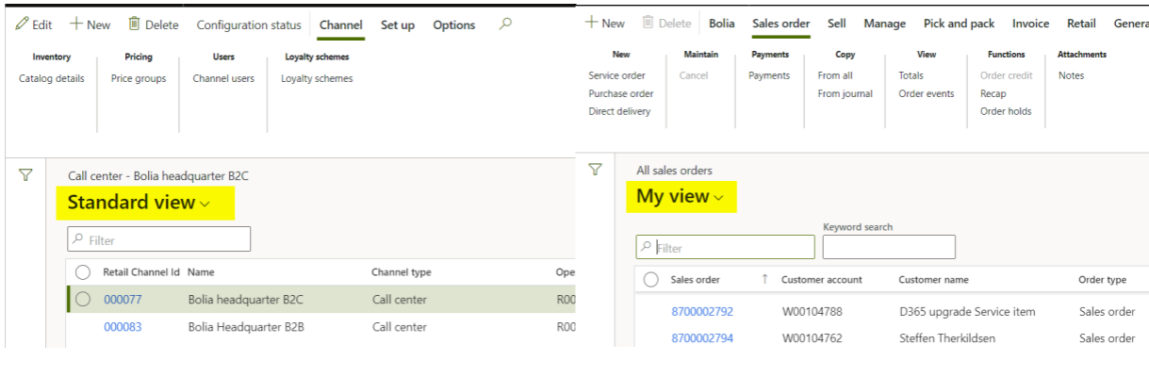Open sales order 8700002792

(x=701, y=311)
